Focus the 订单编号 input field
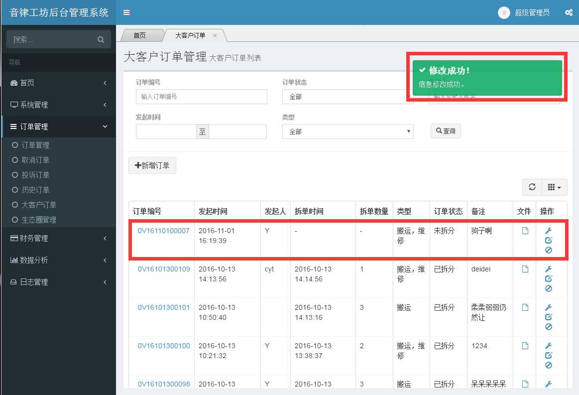Image resolution: width=579 pixels, height=395 pixels. coord(202,97)
